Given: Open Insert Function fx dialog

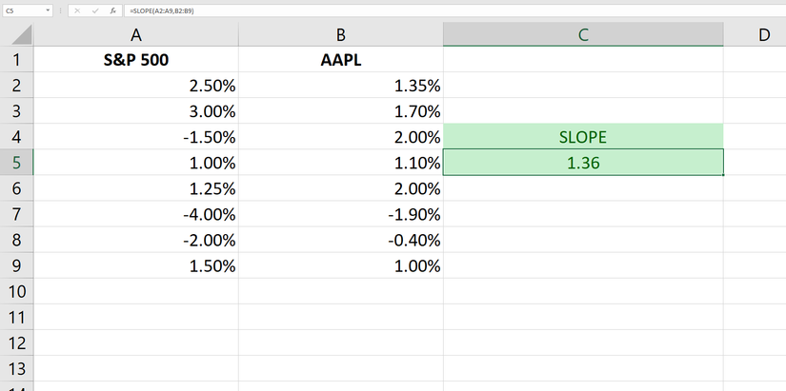Looking at the screenshot, I should point(113,10).
